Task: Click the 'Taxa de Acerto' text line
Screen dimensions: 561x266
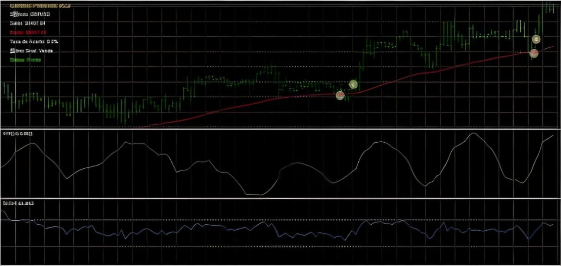Action: 34,41
